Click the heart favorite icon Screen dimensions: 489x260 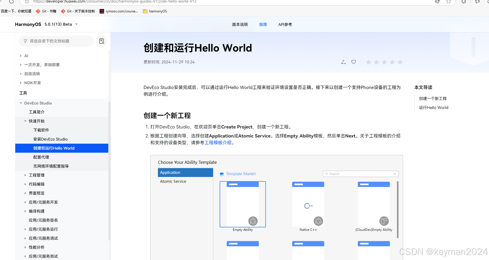(354, 62)
